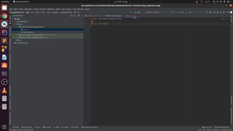Open the Terminal tool window
Image resolution: width=233 pixels, height=131 pixels.
pyautogui.click(x=47, y=127)
